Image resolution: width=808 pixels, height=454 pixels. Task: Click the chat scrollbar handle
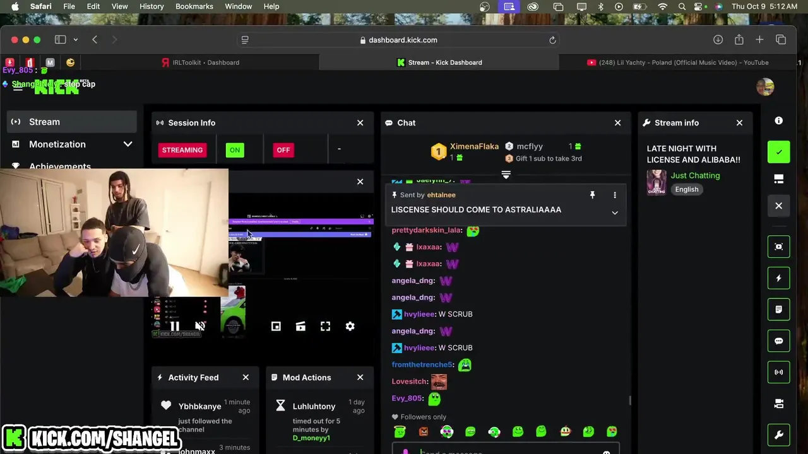pos(629,400)
